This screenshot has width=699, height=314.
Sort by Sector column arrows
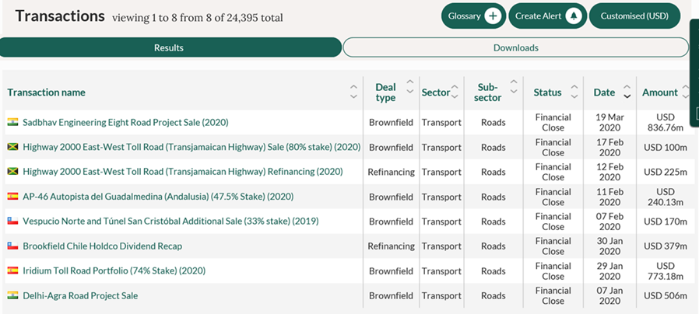pos(455,92)
